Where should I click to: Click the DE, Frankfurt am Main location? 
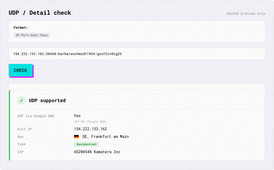[106, 137]
